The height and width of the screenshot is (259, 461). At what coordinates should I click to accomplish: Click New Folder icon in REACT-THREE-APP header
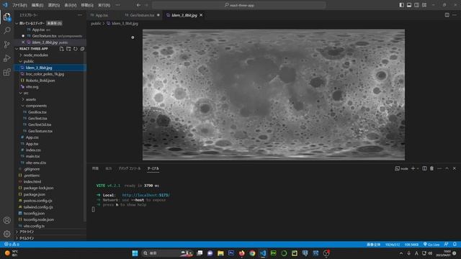coord(68,49)
